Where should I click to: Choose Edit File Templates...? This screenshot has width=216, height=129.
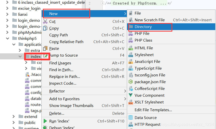coord(171,110)
